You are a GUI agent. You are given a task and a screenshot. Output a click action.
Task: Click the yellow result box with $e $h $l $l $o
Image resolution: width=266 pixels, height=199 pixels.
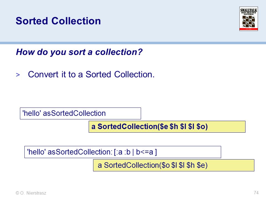(x=167, y=127)
